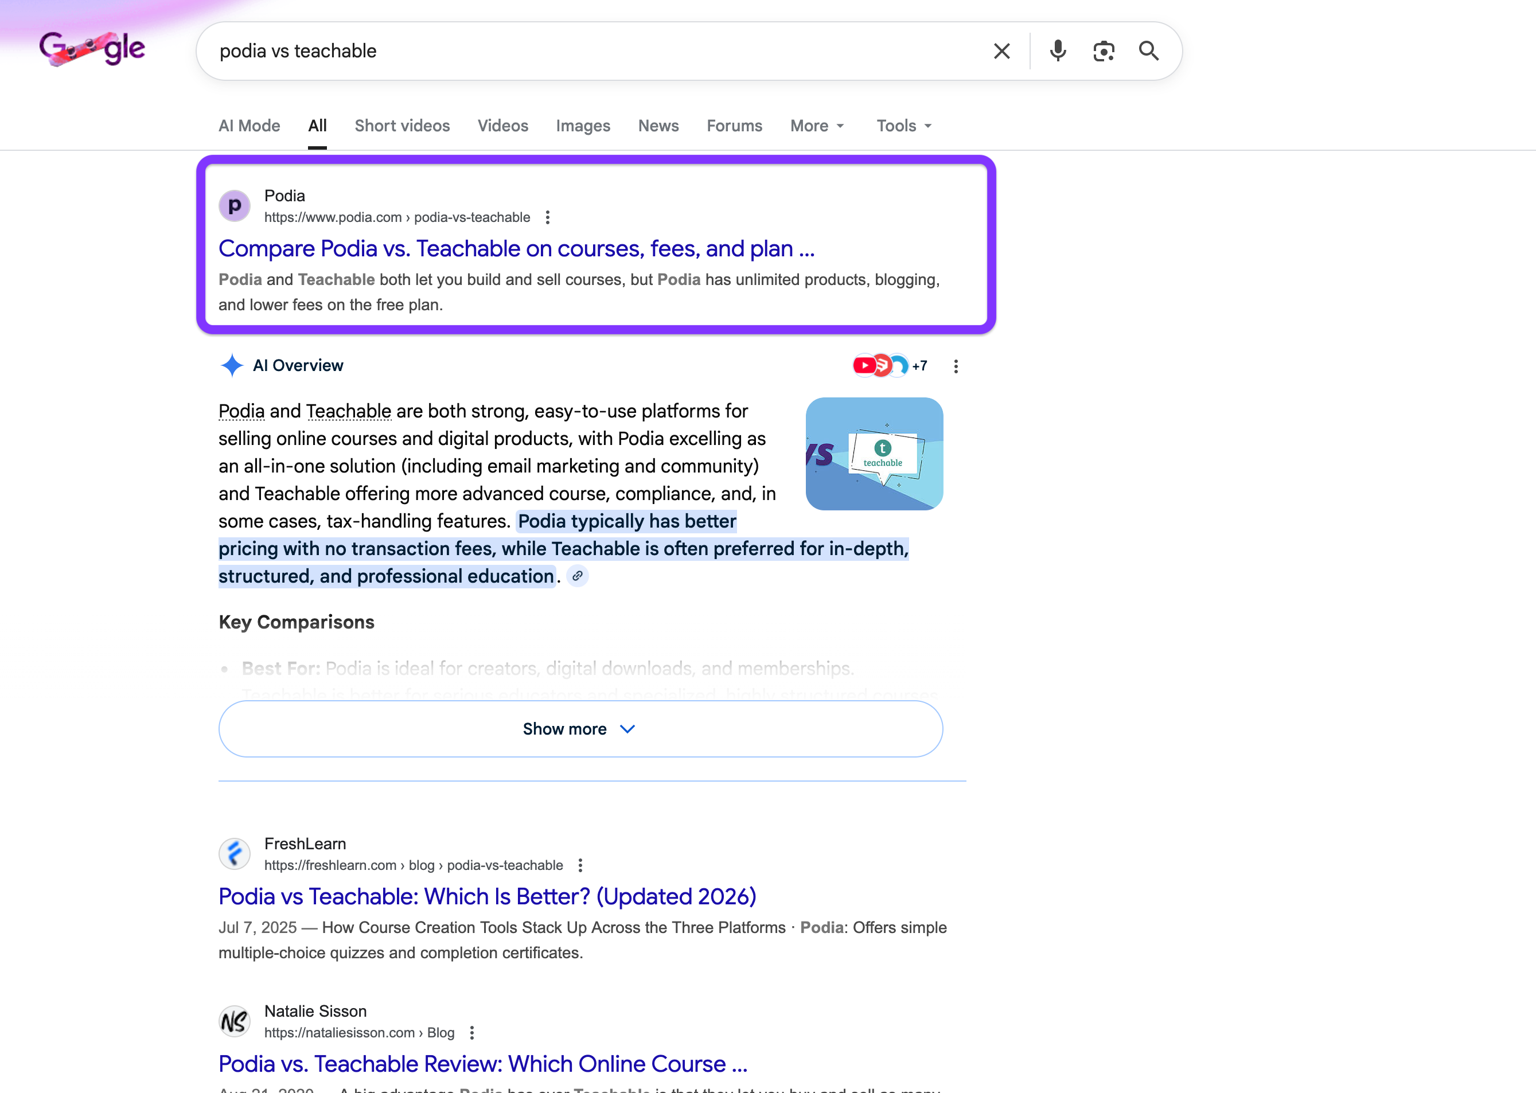Click inside the search query input field

[x=592, y=51]
